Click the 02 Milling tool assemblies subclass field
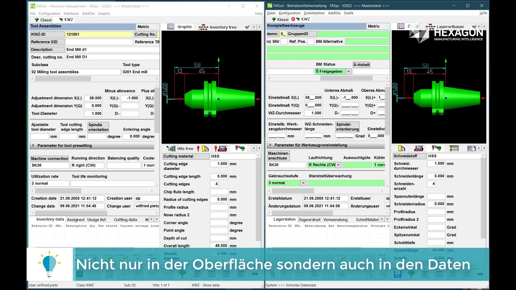This screenshot has width=516, height=290. point(75,72)
